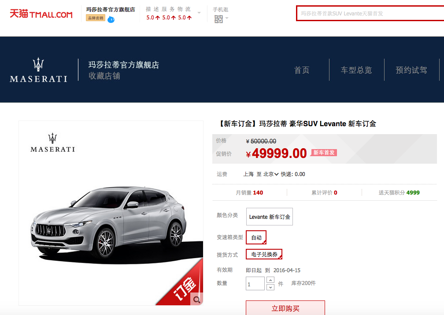The height and width of the screenshot is (315, 444).
Task: Click the blue Wangwang chat icon
Action: (111, 19)
